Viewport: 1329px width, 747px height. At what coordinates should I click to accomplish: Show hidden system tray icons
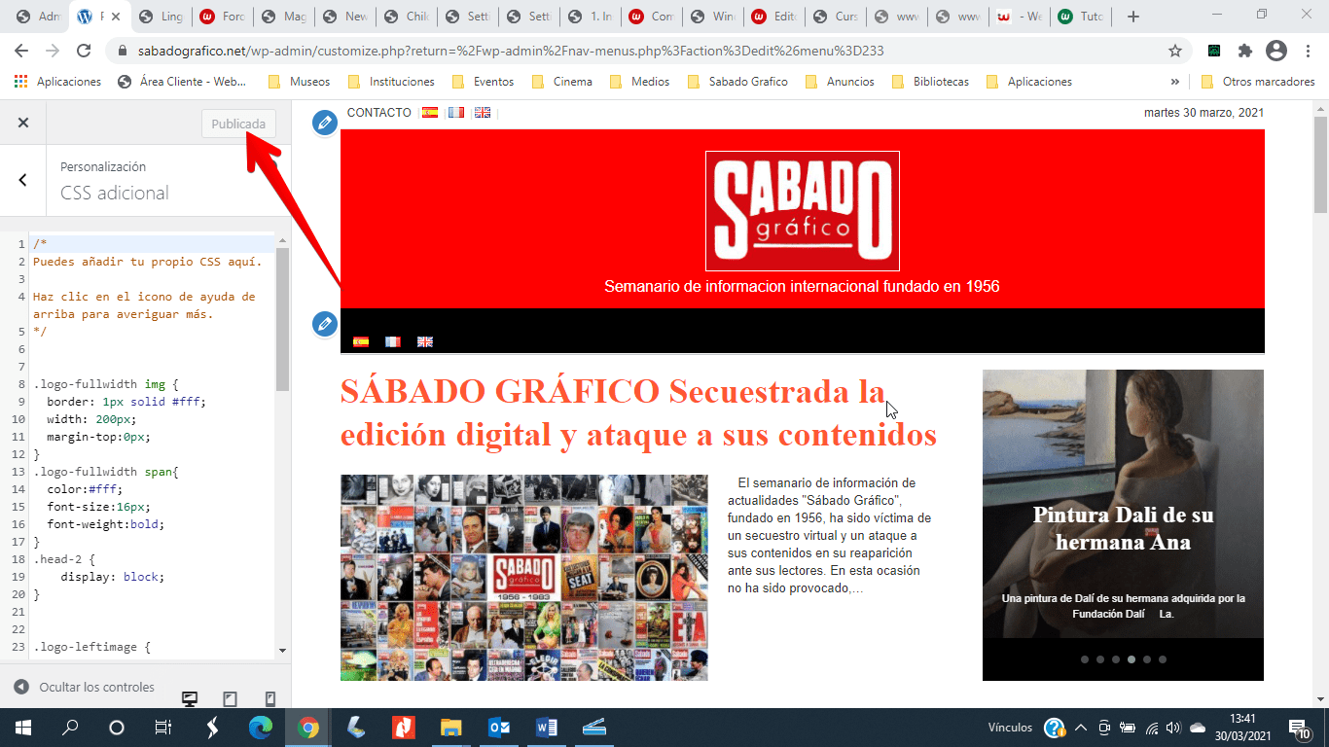tap(1081, 728)
